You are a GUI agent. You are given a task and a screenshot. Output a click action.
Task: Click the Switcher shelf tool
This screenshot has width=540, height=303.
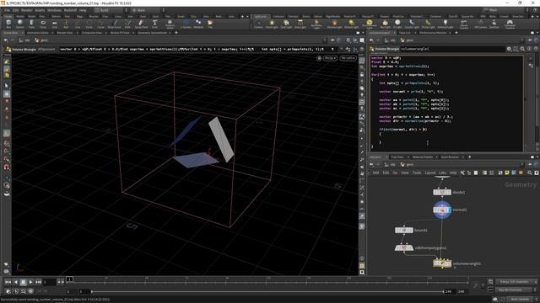click(x=494, y=24)
